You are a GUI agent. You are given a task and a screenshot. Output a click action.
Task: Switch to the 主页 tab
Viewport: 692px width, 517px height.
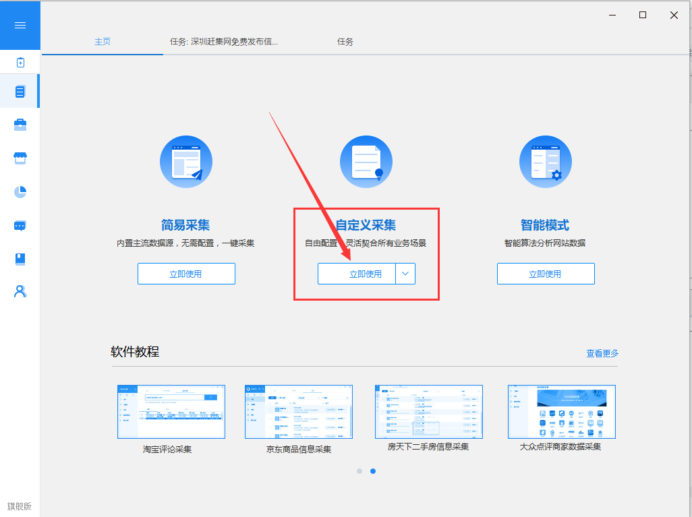tap(103, 42)
